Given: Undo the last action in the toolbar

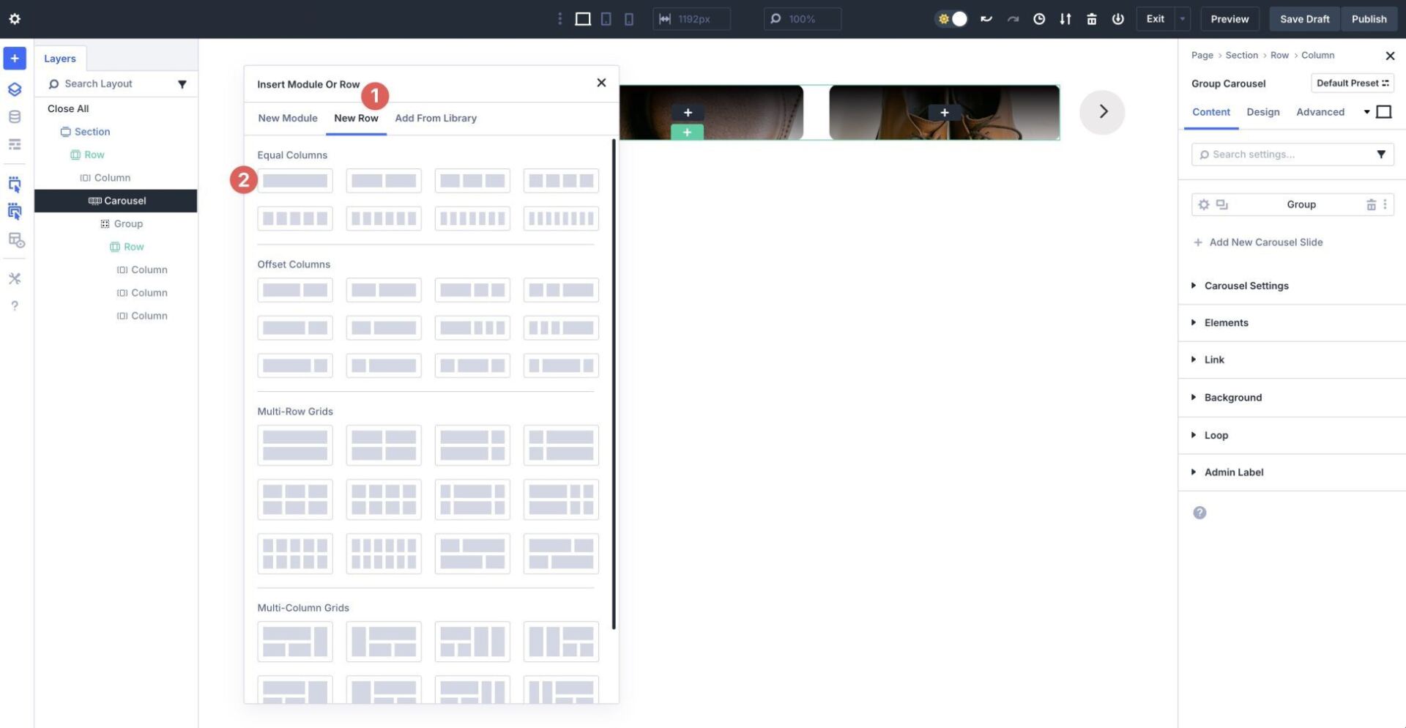Looking at the screenshot, I should click(986, 19).
